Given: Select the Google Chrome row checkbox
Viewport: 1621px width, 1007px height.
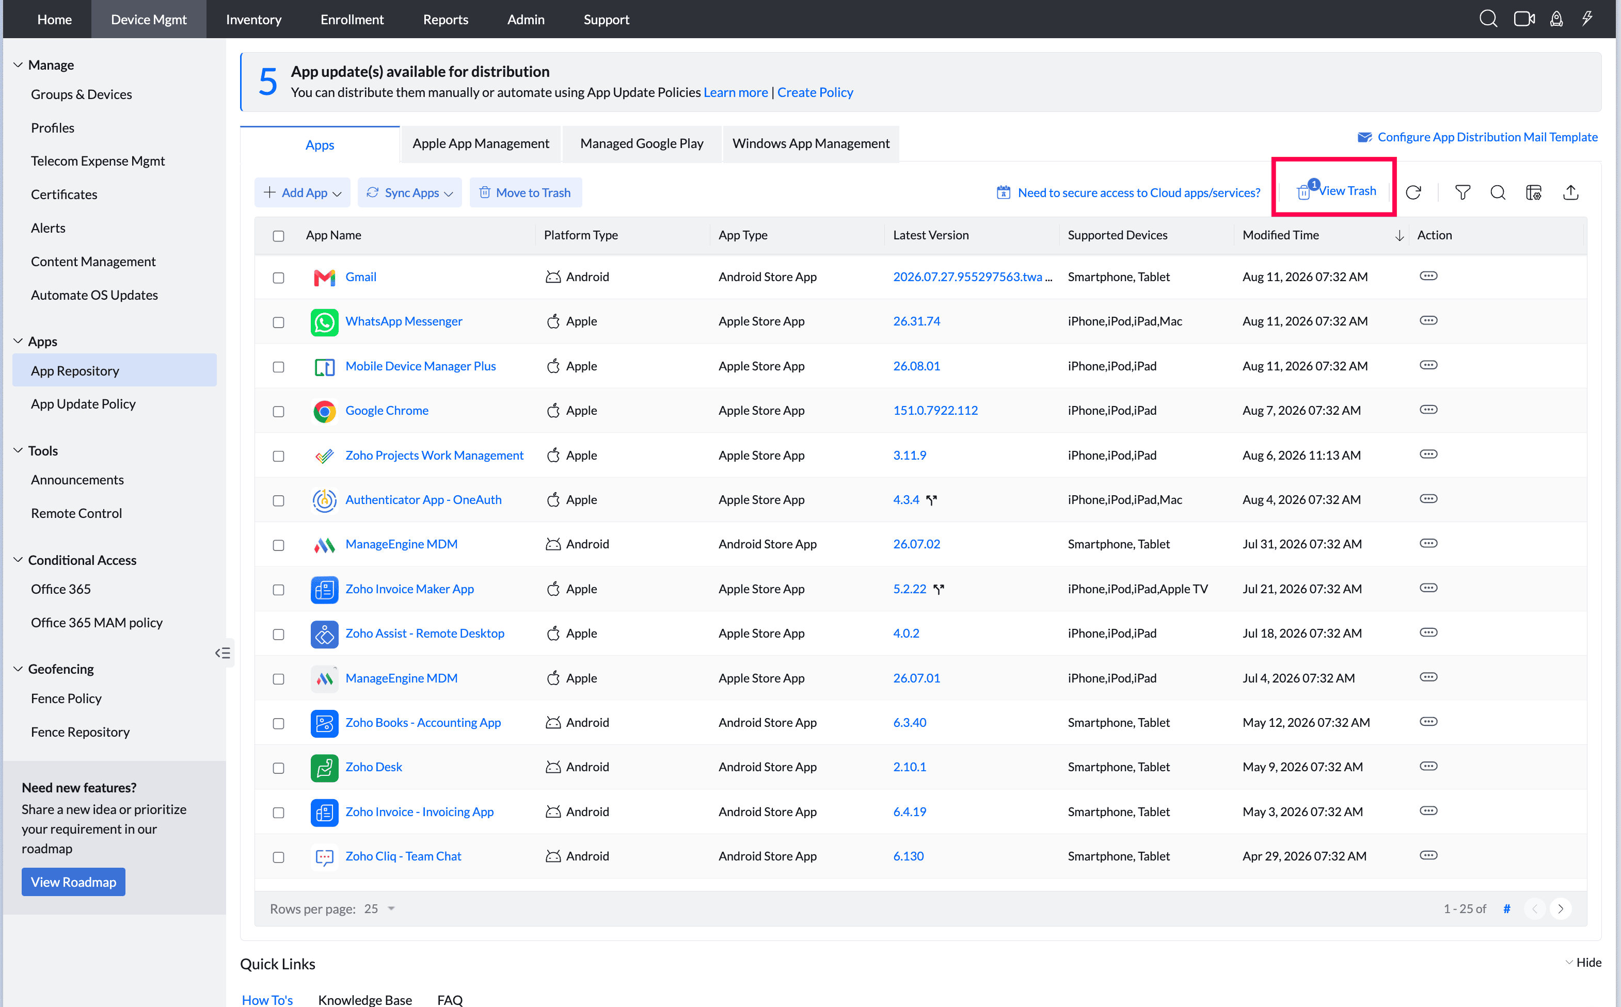Looking at the screenshot, I should pyautogui.click(x=278, y=412).
